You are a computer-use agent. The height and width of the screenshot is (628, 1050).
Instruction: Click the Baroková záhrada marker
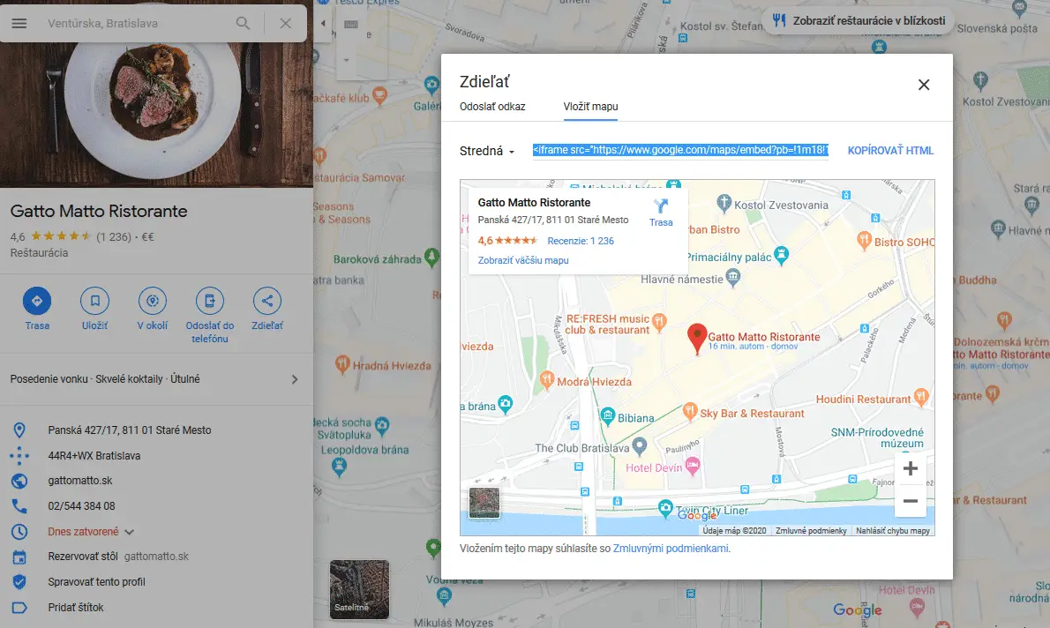[432, 257]
